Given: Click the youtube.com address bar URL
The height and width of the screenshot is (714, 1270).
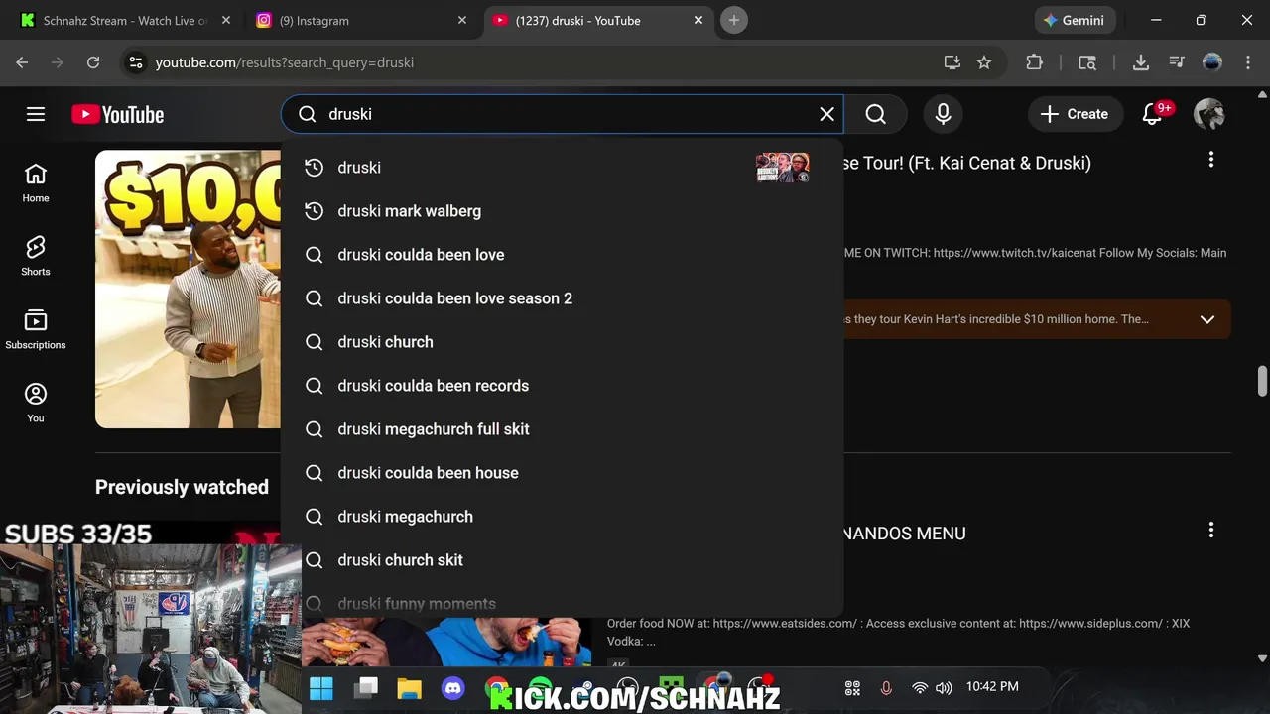Looking at the screenshot, I should point(285,62).
